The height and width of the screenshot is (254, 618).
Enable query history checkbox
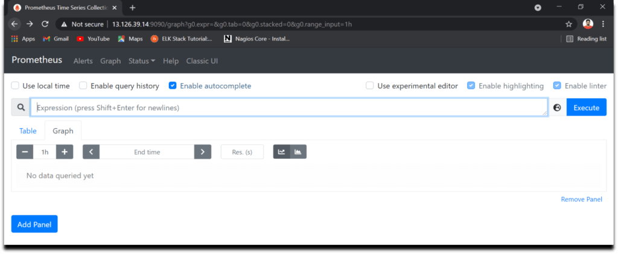click(x=83, y=85)
